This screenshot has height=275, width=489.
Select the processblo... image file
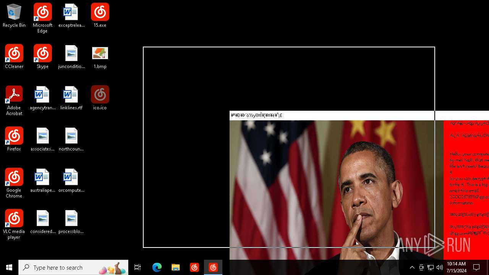click(71, 222)
